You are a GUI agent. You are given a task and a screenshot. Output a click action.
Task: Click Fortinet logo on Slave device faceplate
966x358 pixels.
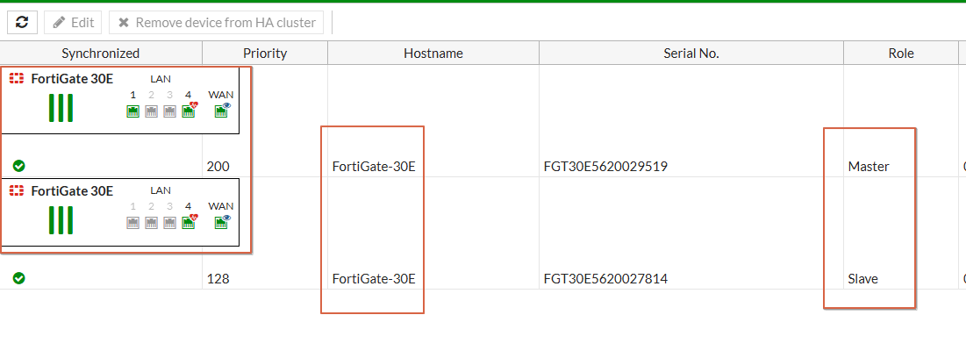(17, 191)
